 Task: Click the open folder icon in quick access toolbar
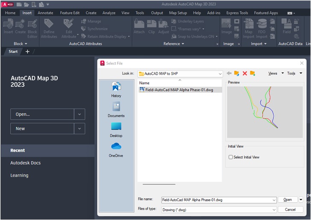pos(26,4)
